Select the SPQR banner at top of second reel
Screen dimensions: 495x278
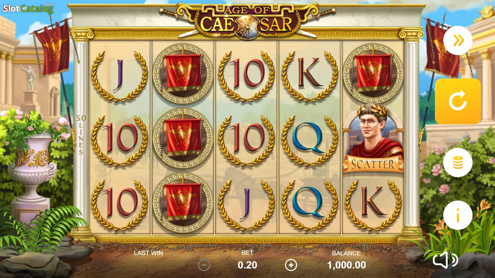pyautogui.click(x=183, y=74)
